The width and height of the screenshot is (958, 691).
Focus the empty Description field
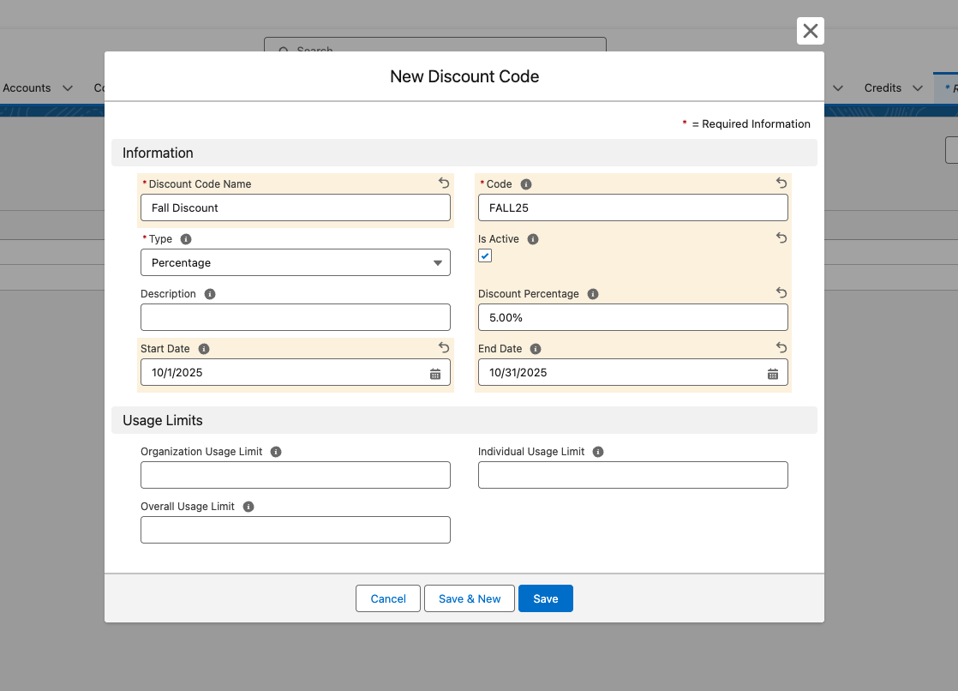tap(296, 317)
